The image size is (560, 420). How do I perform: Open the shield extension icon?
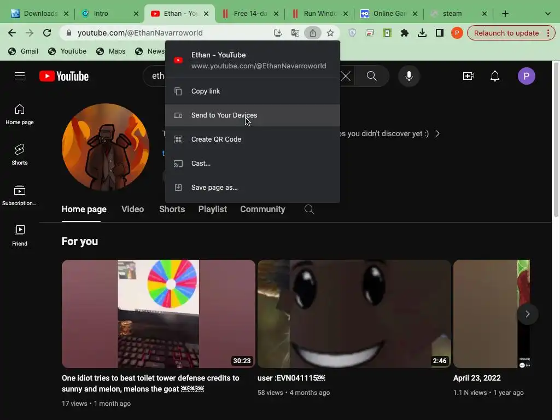352,33
